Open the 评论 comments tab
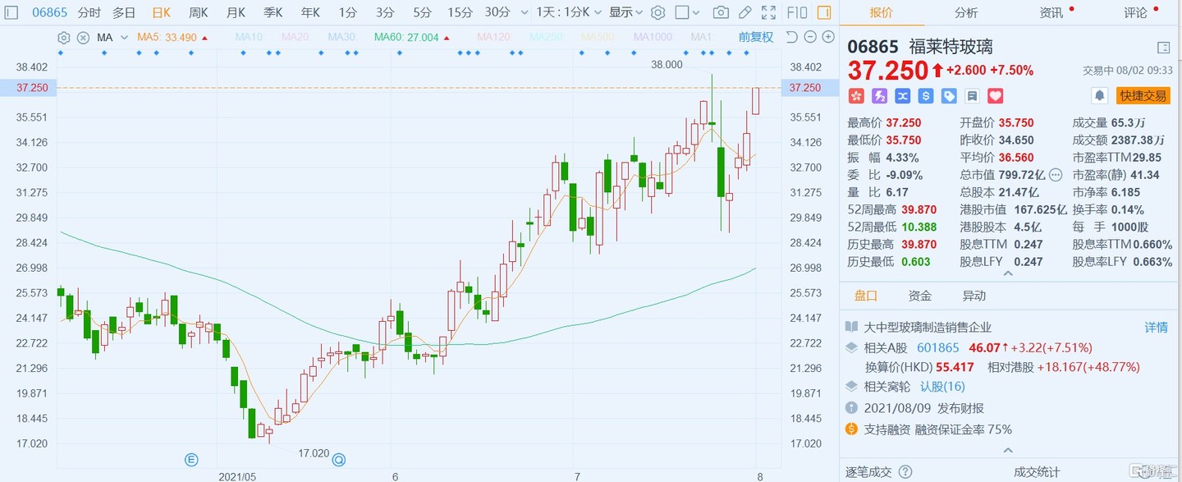Image resolution: width=1182 pixels, height=482 pixels. pos(1136,12)
